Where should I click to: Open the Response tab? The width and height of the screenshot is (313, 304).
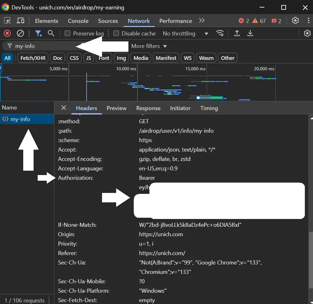pyautogui.click(x=148, y=108)
